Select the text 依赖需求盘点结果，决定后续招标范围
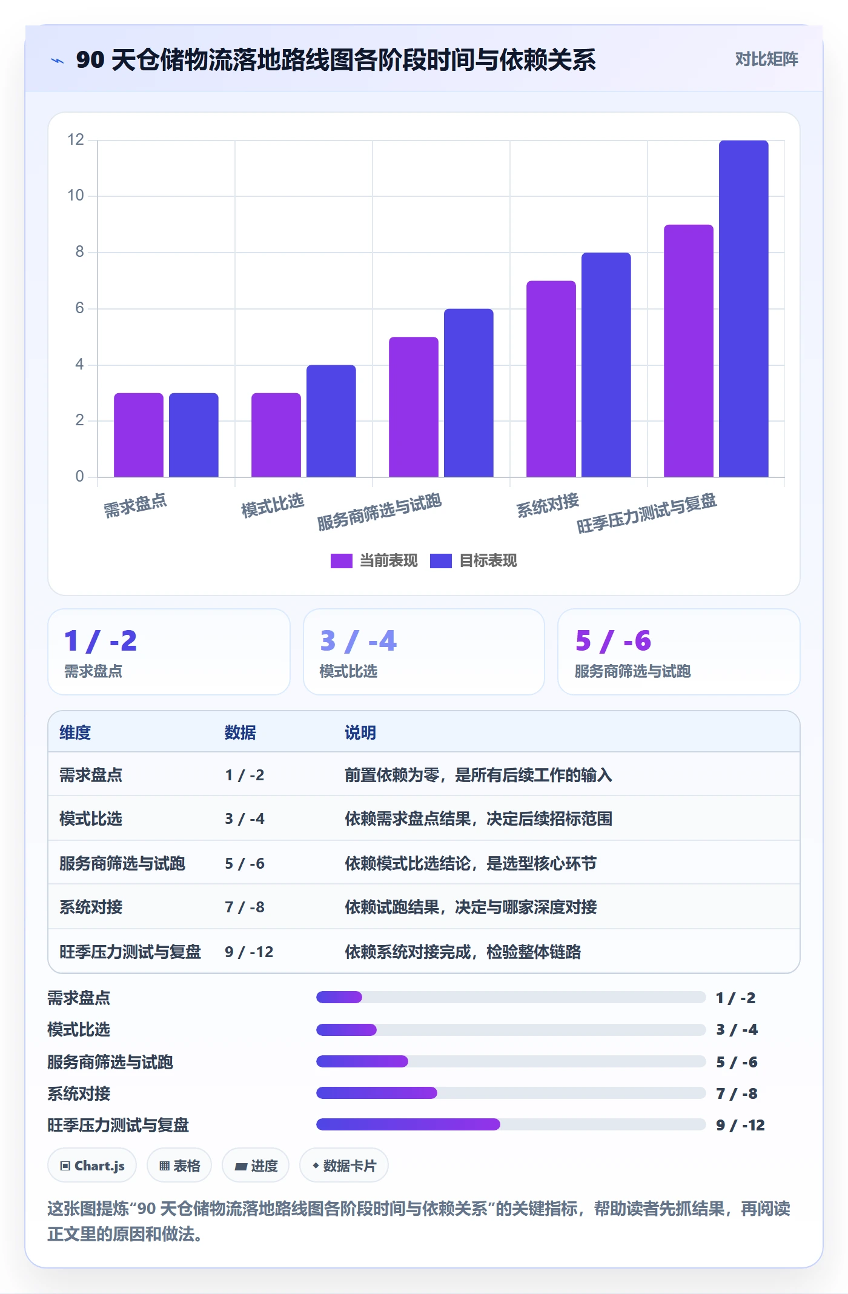 tap(479, 818)
